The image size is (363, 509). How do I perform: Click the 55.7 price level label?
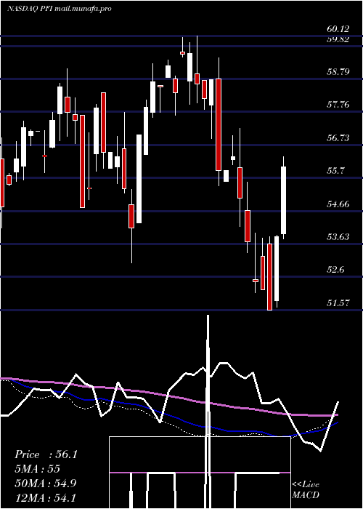pyautogui.click(x=335, y=171)
